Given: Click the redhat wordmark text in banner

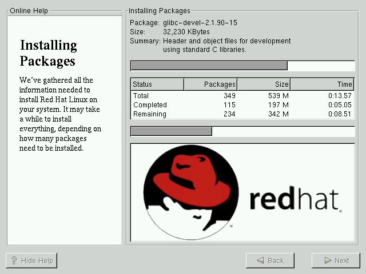Looking at the screenshot, I should click(295, 199).
